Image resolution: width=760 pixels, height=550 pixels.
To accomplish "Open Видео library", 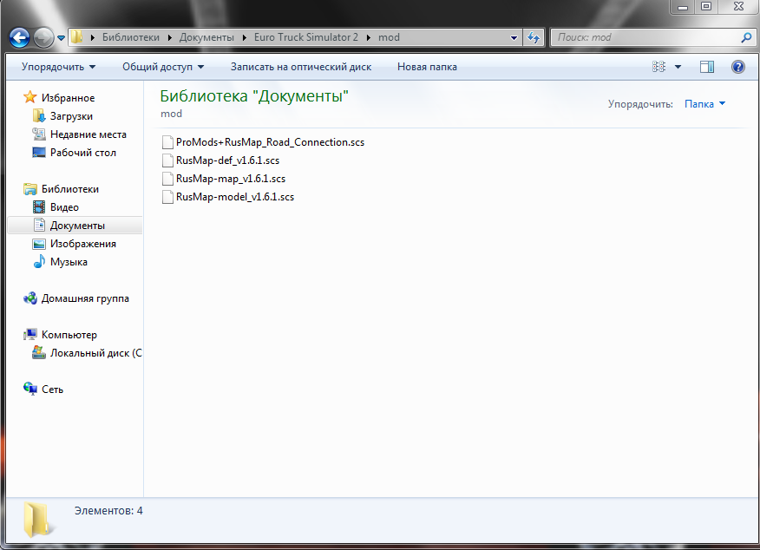I will pos(64,207).
